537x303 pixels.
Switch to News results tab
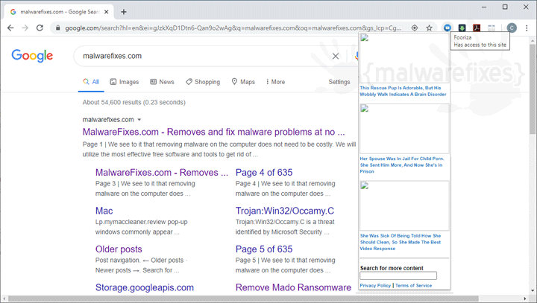[163, 82]
